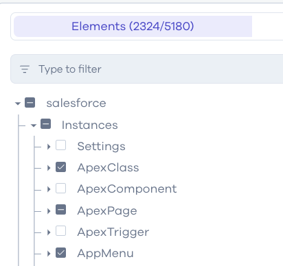
Task: Toggle the salesforce partial-selection checkbox
Action: [x=30, y=102]
